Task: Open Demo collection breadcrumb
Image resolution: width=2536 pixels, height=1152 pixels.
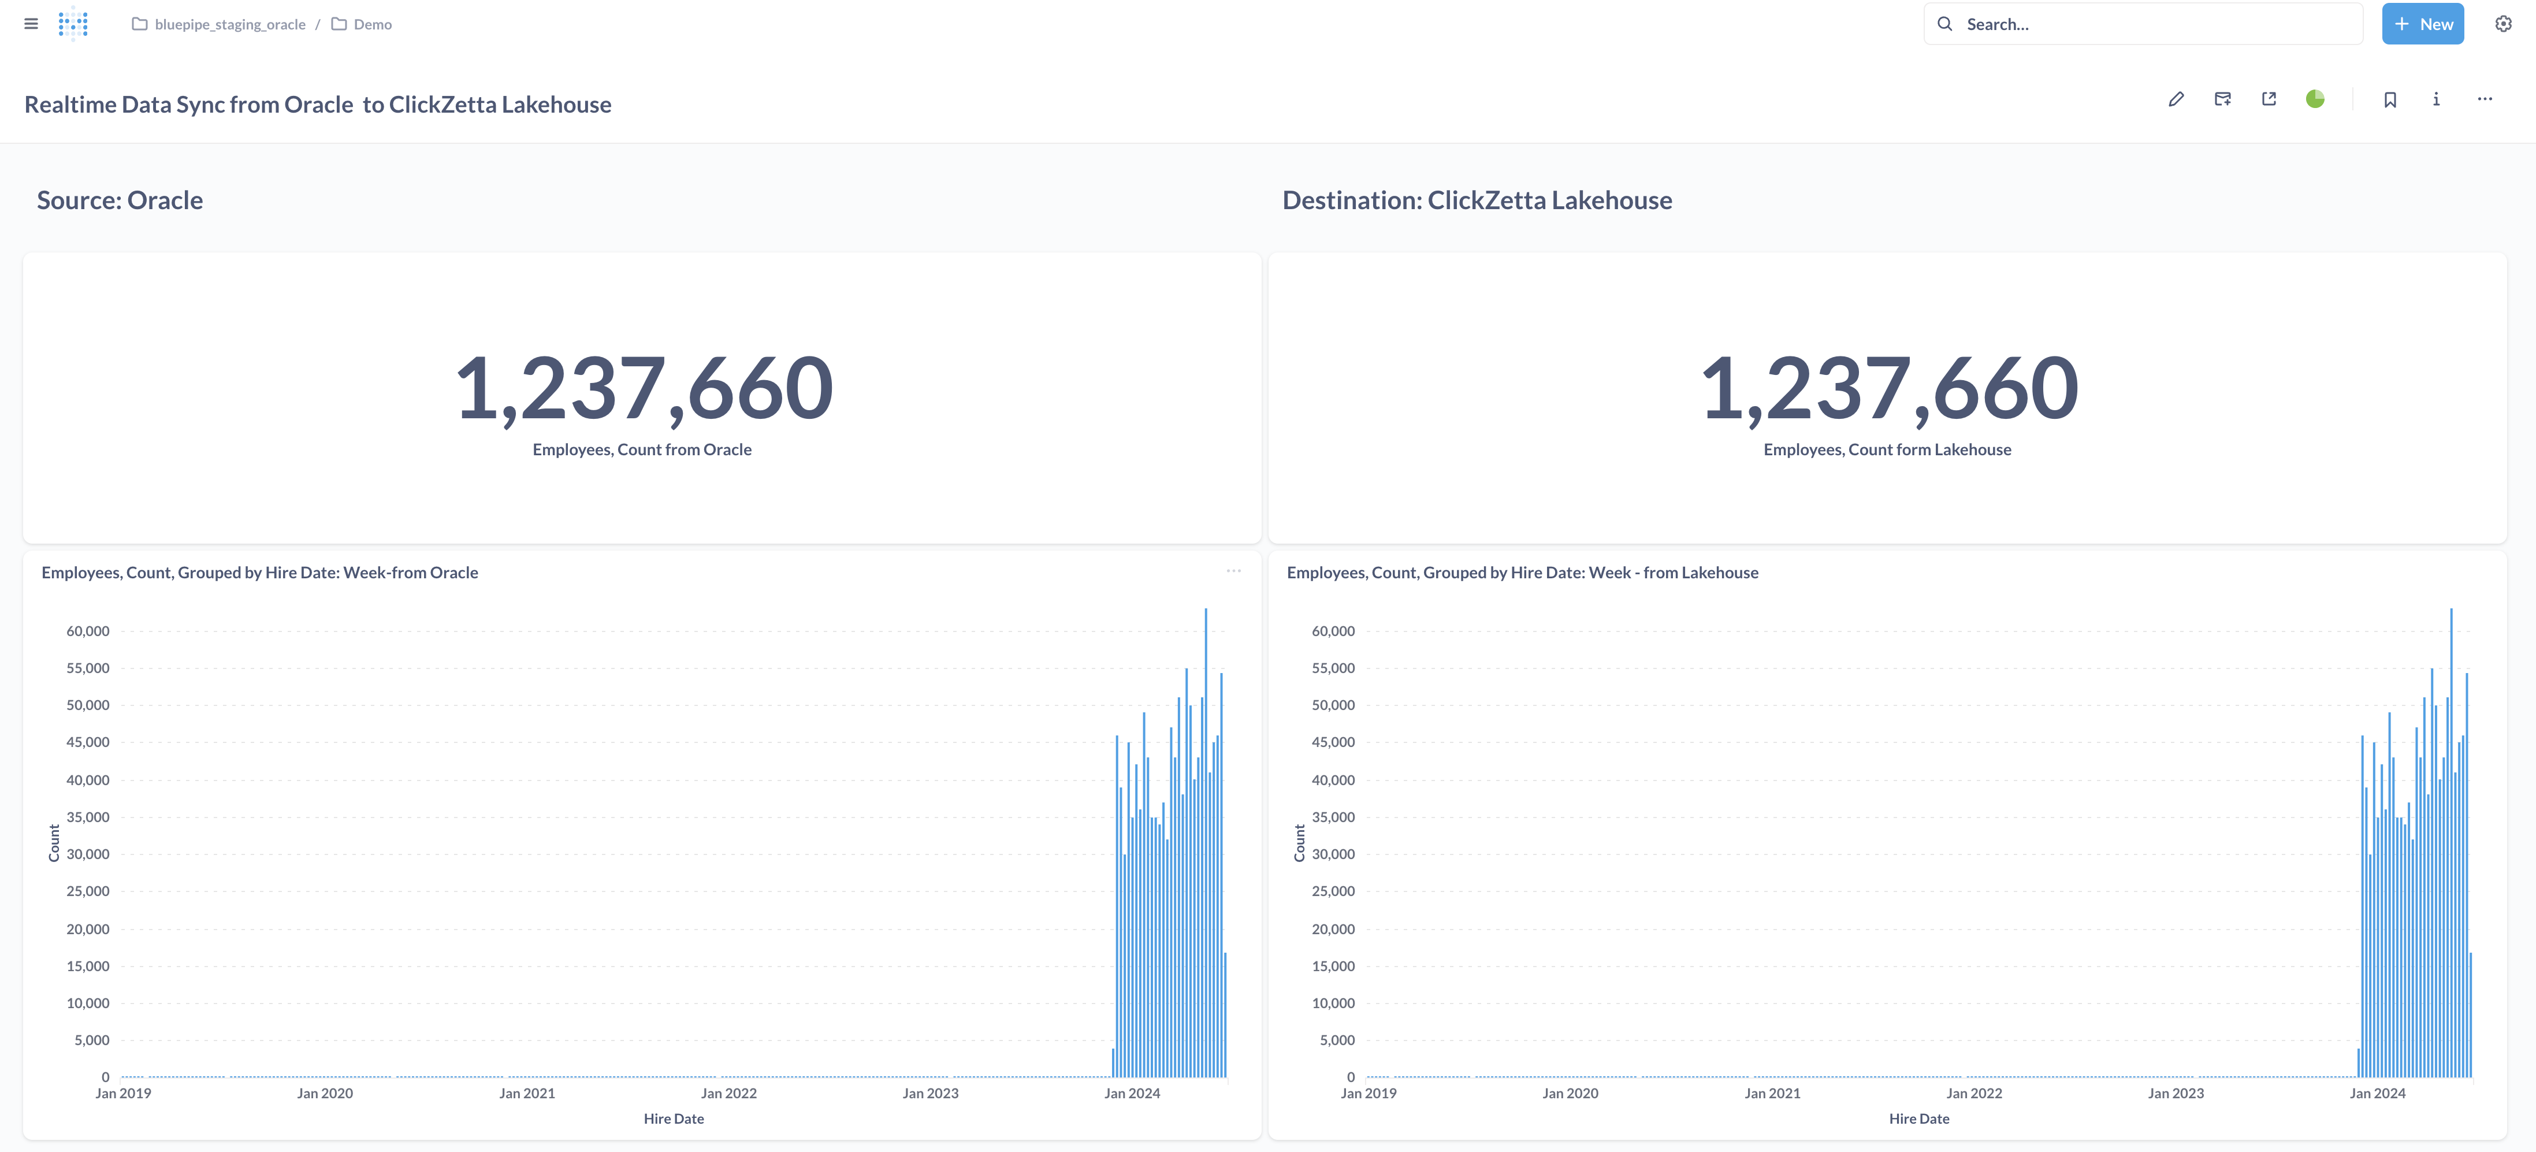Action: click(x=371, y=25)
